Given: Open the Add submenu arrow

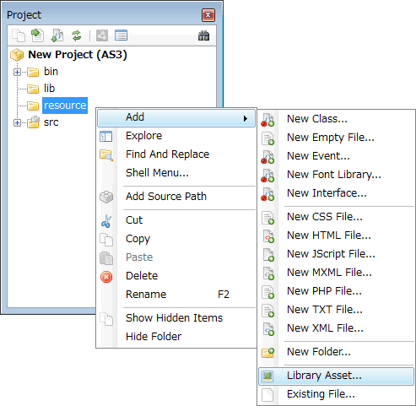Looking at the screenshot, I should coord(246,118).
